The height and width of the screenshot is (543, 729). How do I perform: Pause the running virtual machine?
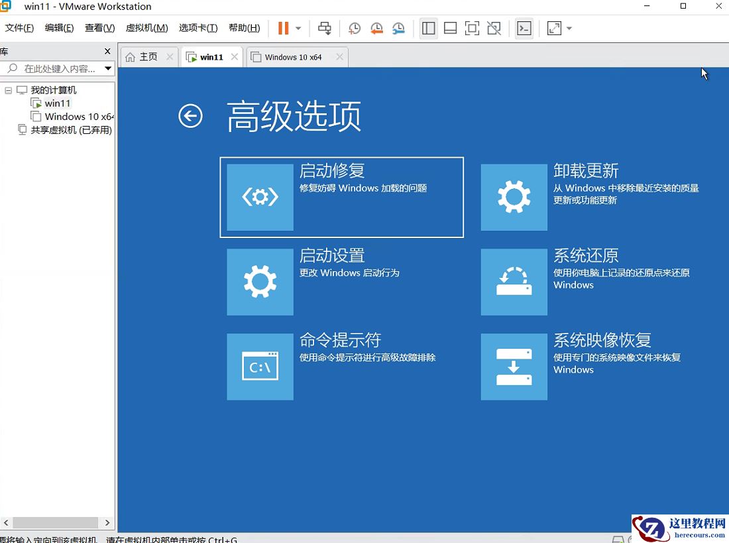click(283, 28)
